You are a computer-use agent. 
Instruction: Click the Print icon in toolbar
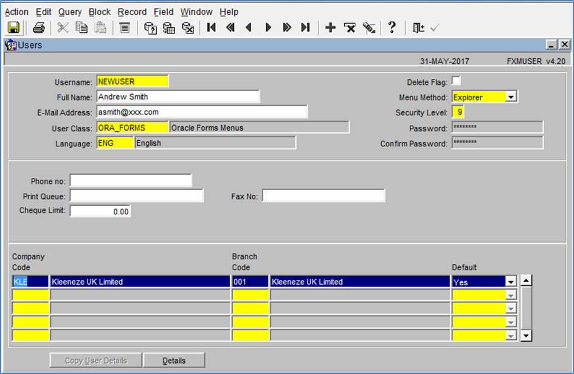(39, 28)
